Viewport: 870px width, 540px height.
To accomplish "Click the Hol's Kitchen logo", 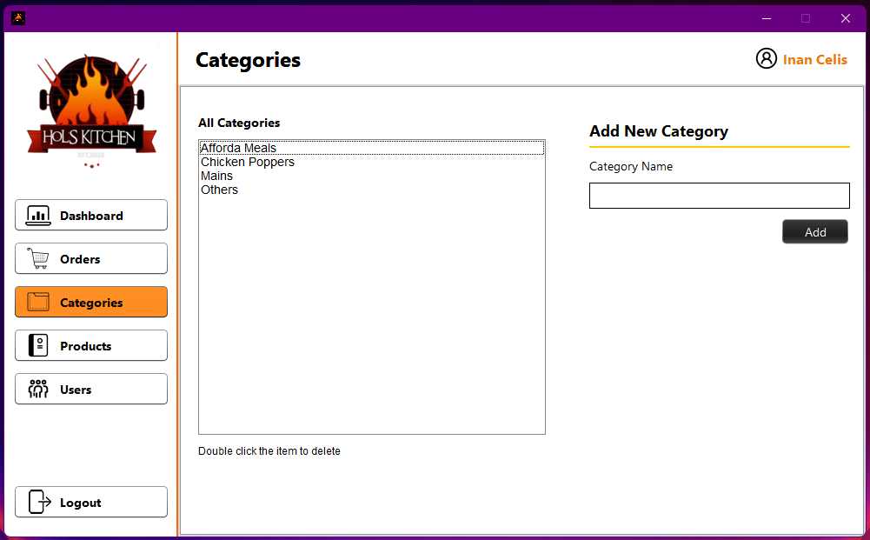I will point(91,109).
